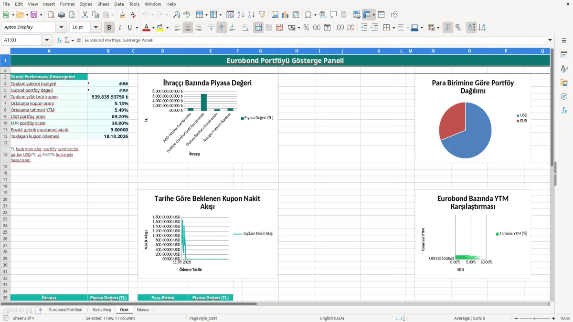Open Print Preview from the toolbar
This screenshot has width=573, height=322.
pyautogui.click(x=72, y=15)
